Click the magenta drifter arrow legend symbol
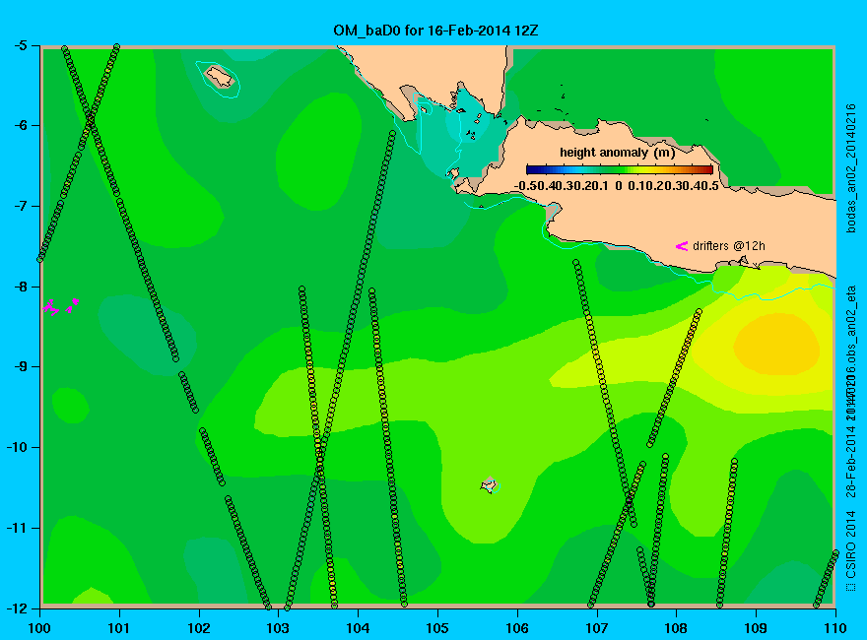Screen dimensions: 867x640 click(x=682, y=246)
